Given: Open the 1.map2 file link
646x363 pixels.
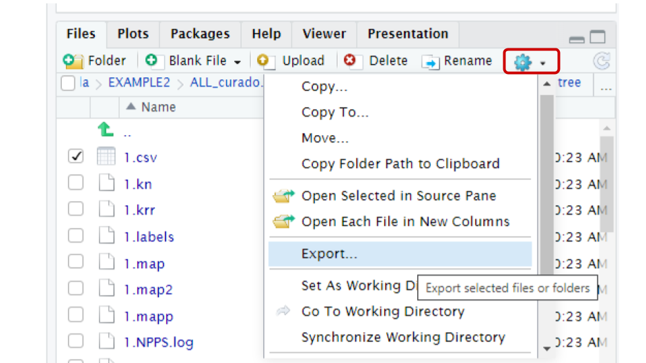Looking at the screenshot, I should [x=148, y=290].
